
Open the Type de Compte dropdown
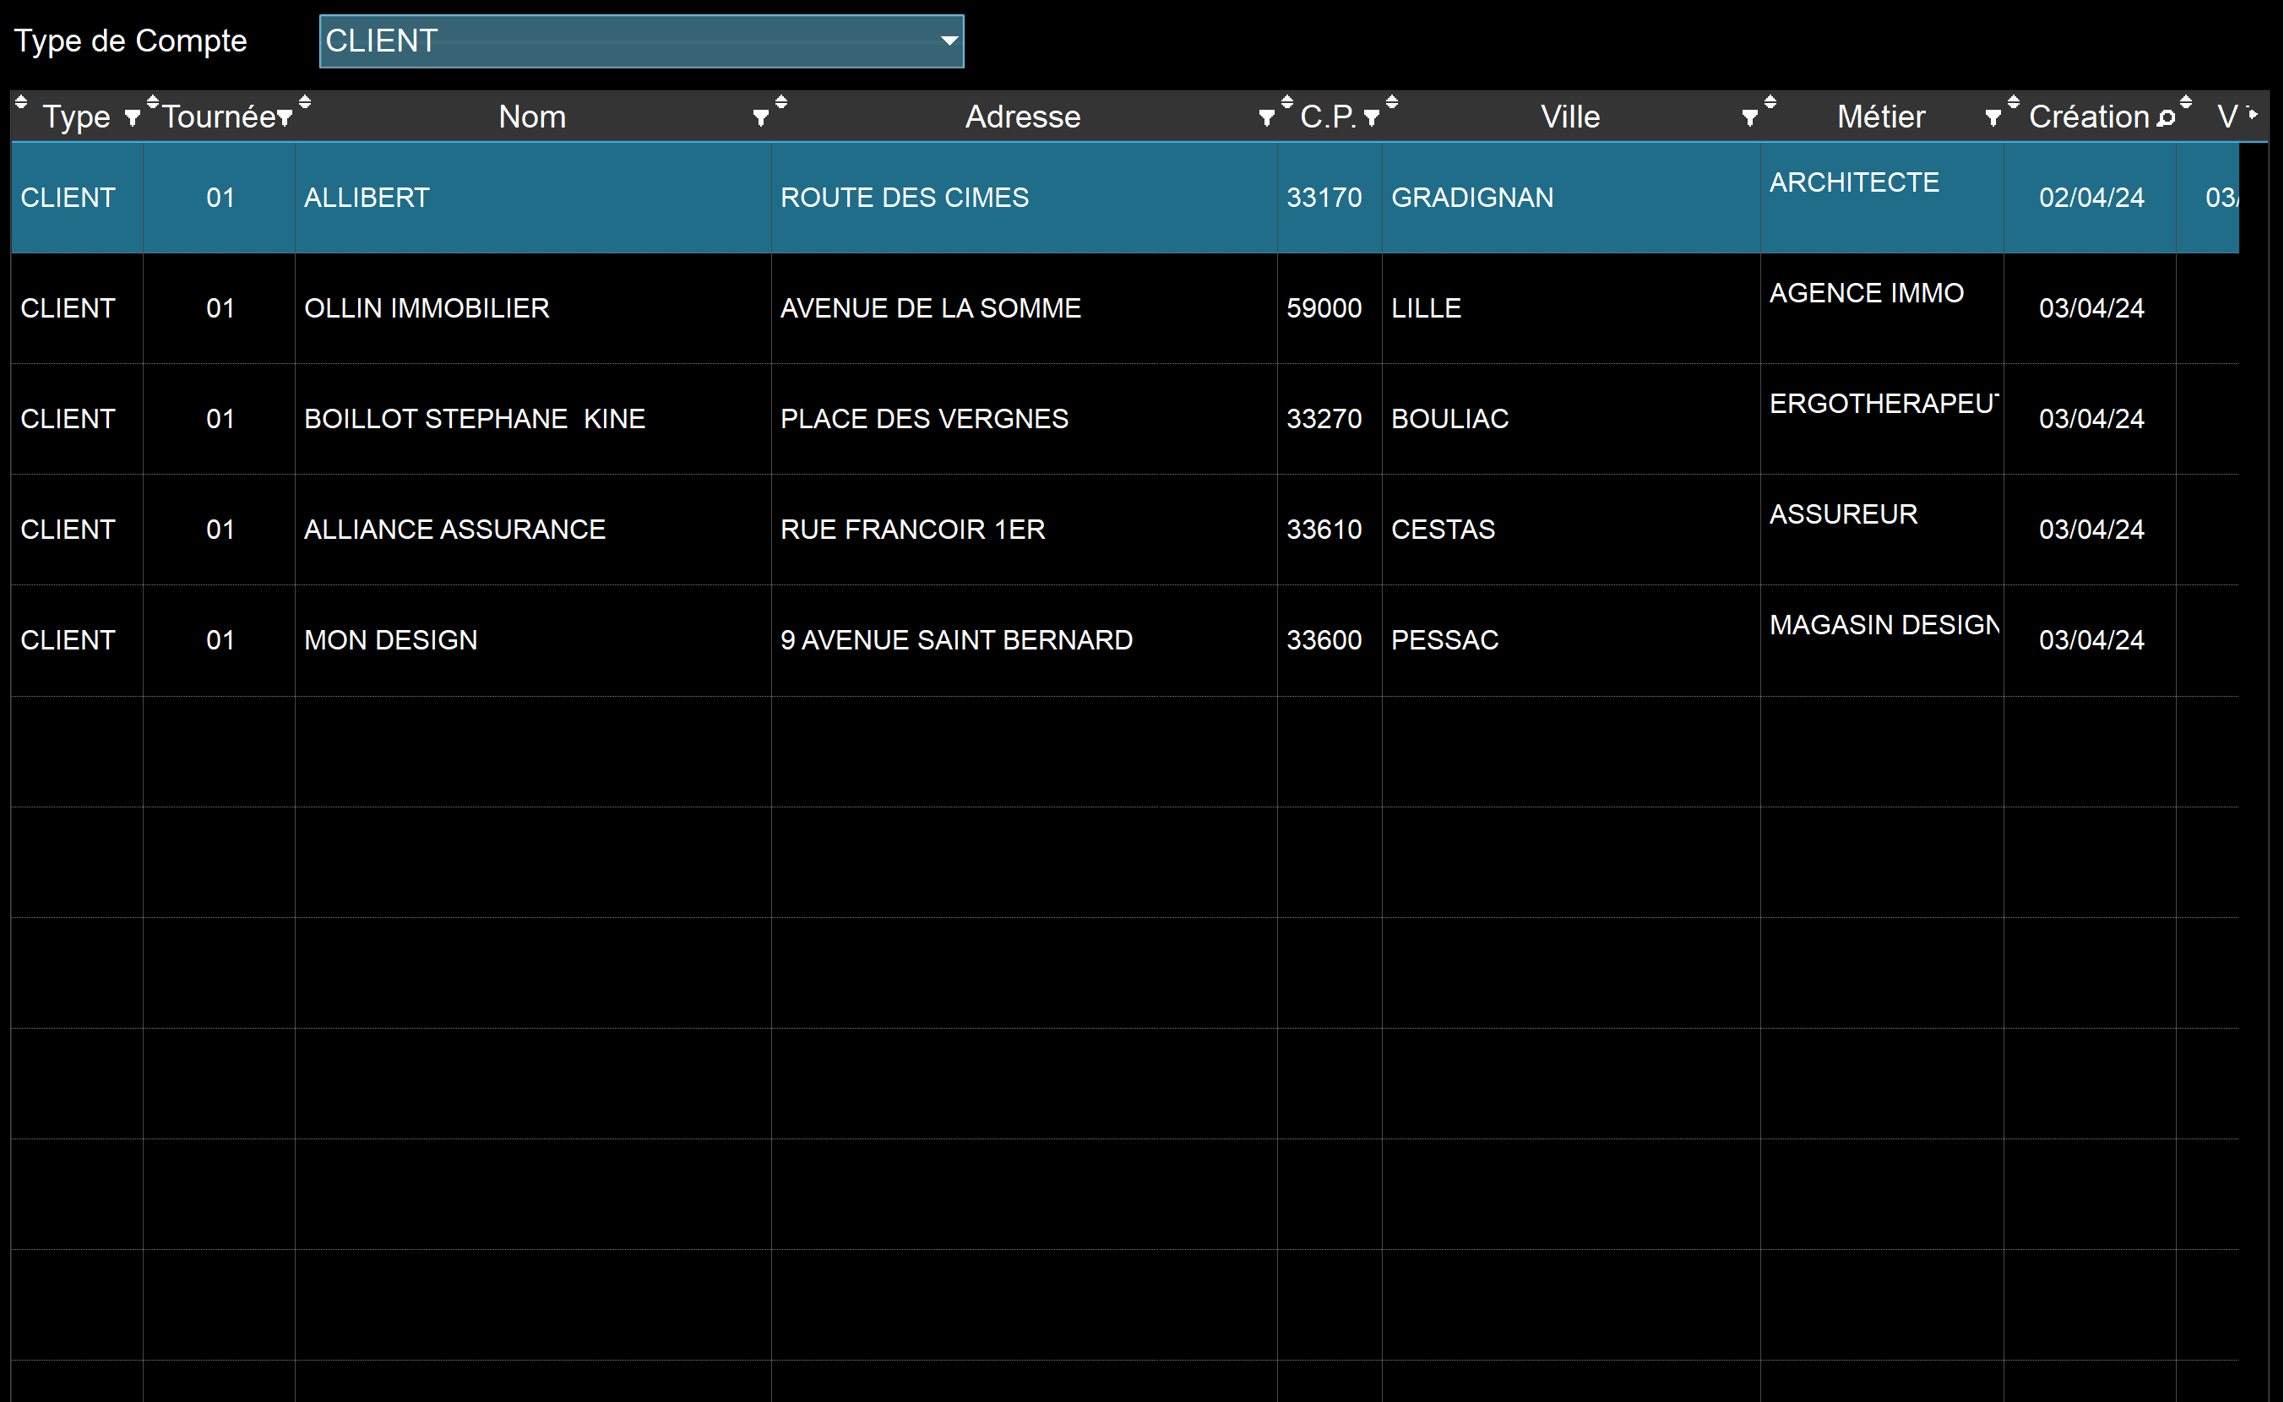click(641, 41)
